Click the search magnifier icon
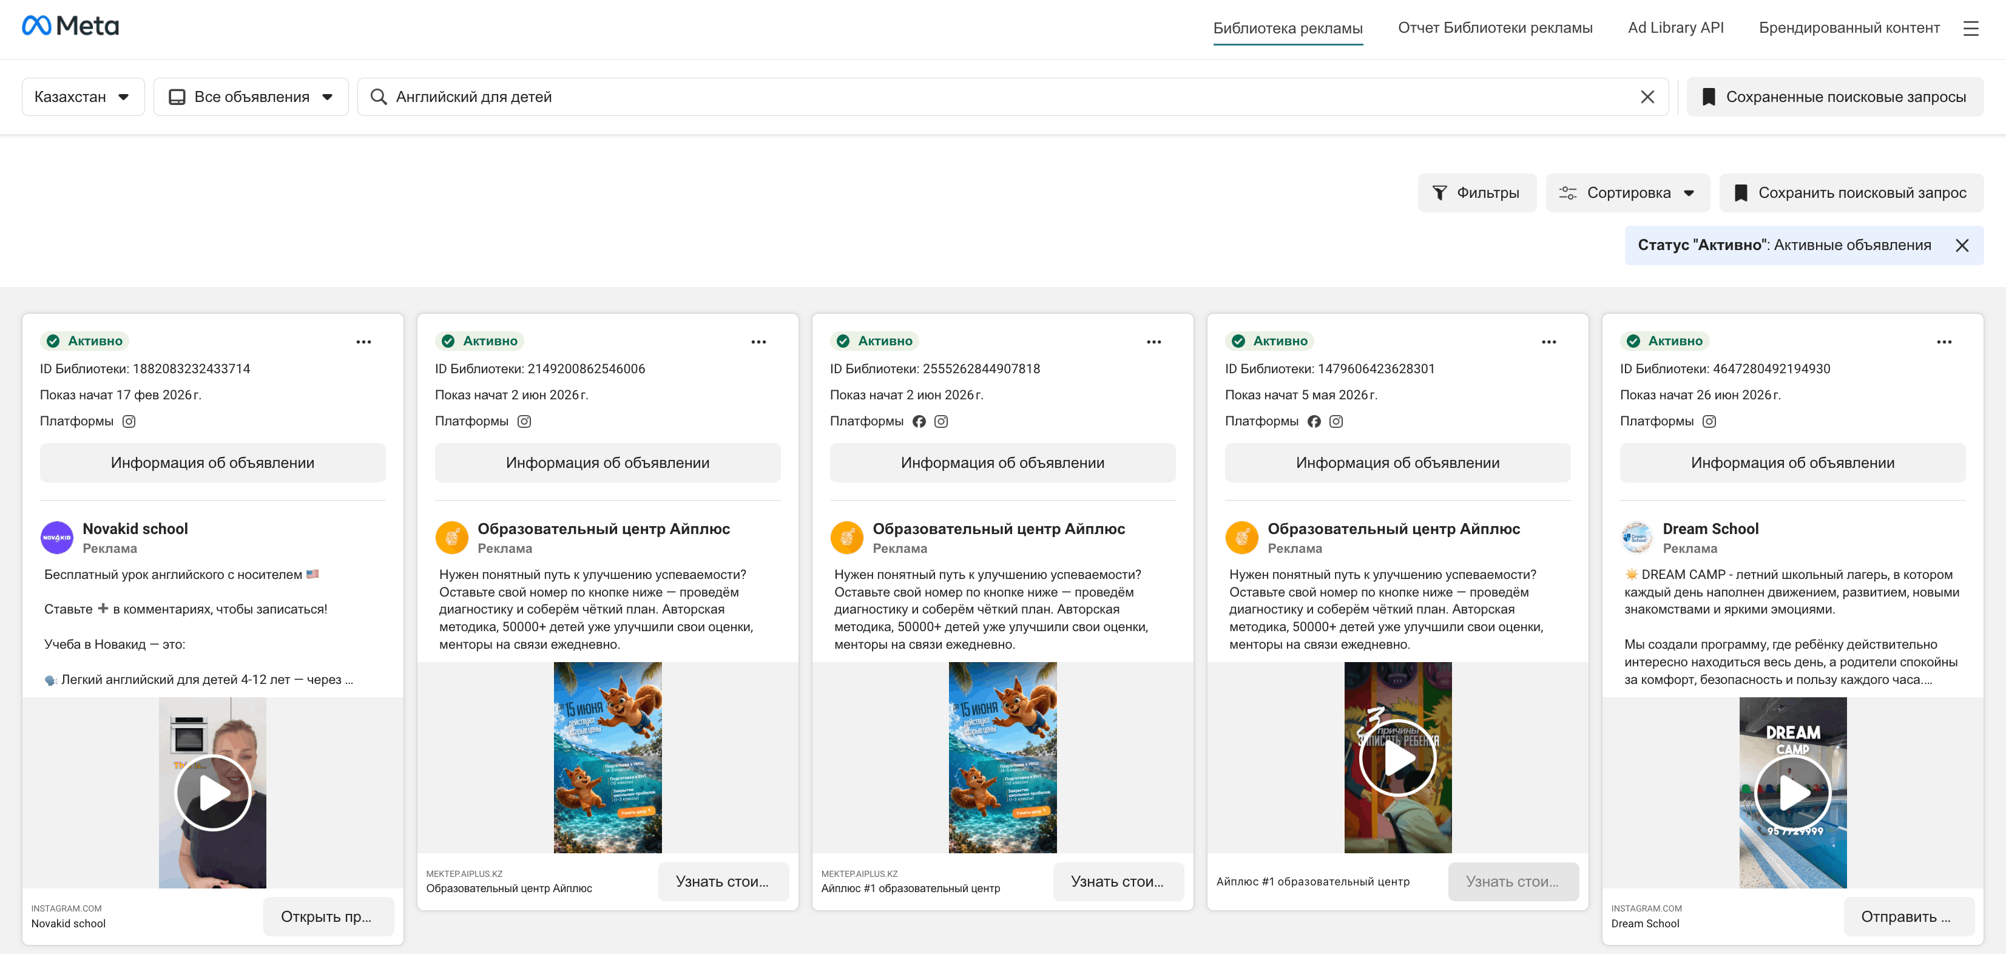2006x954 pixels. tap(379, 96)
